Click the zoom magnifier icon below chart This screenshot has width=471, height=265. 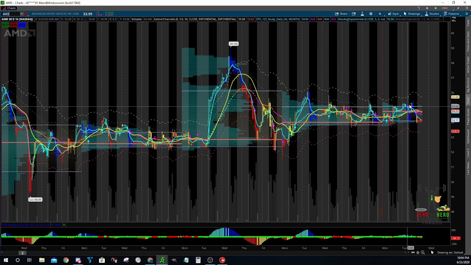422,252
